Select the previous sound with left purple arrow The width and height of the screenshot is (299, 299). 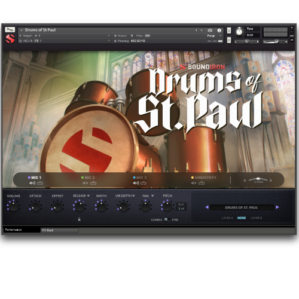pos(207,208)
